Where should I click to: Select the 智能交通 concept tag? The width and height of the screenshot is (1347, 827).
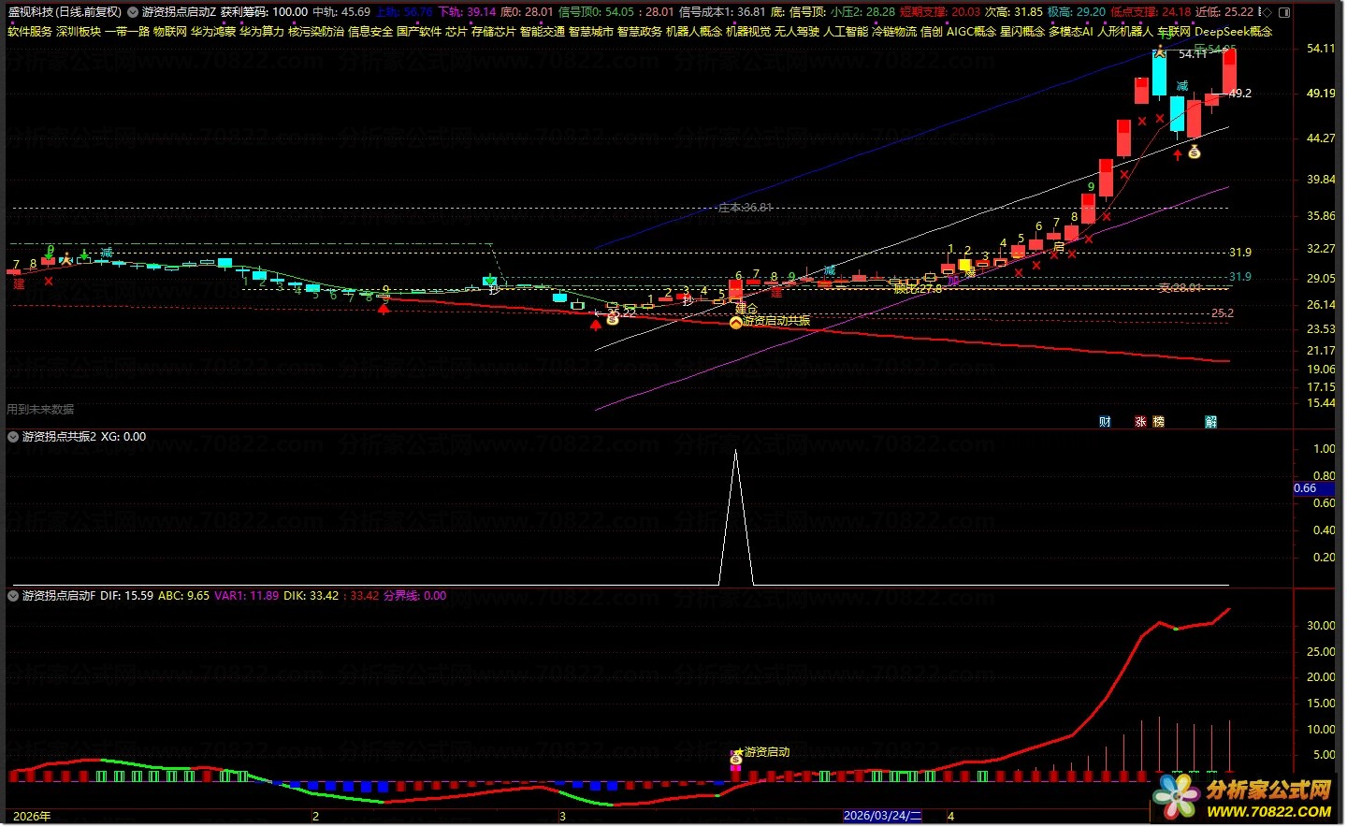(x=543, y=31)
